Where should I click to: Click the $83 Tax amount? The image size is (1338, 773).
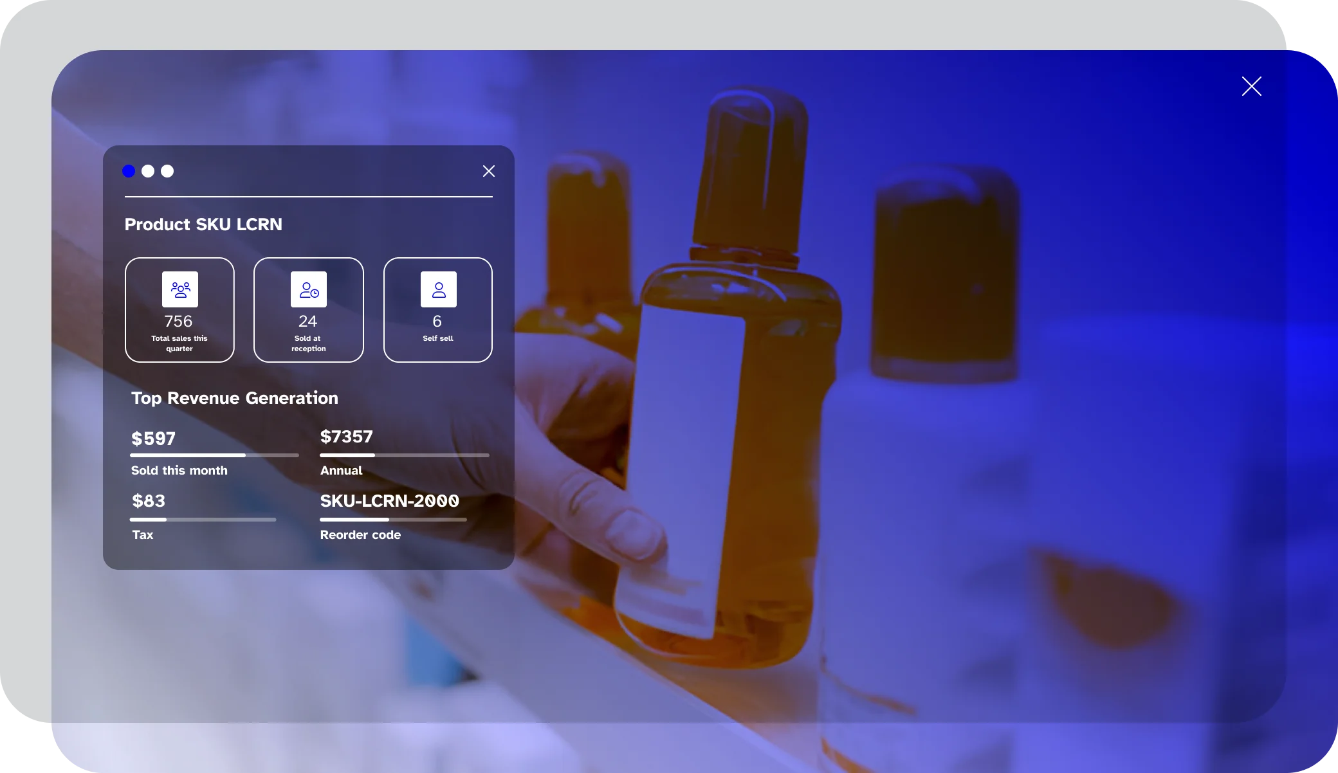[148, 501]
